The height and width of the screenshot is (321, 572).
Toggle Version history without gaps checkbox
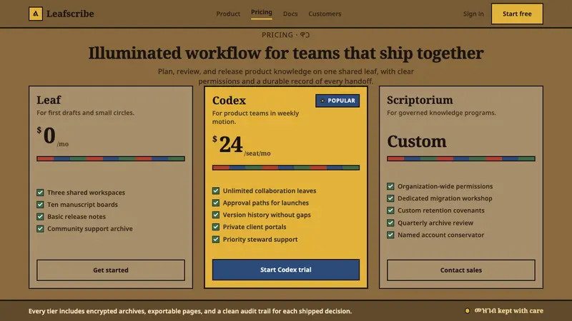tap(216, 215)
